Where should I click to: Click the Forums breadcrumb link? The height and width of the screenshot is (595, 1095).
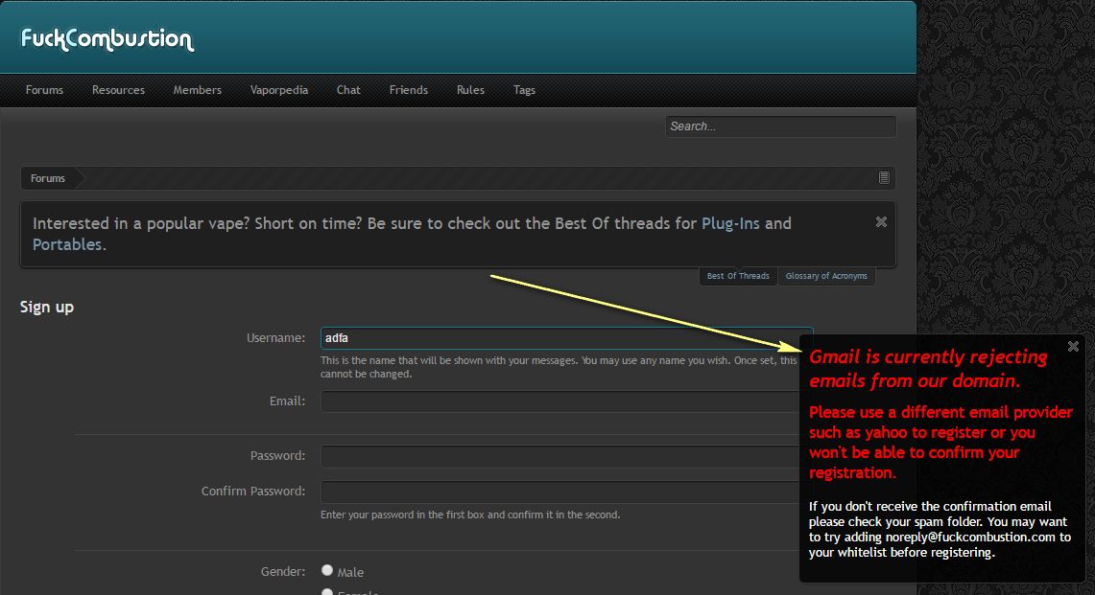coord(47,178)
